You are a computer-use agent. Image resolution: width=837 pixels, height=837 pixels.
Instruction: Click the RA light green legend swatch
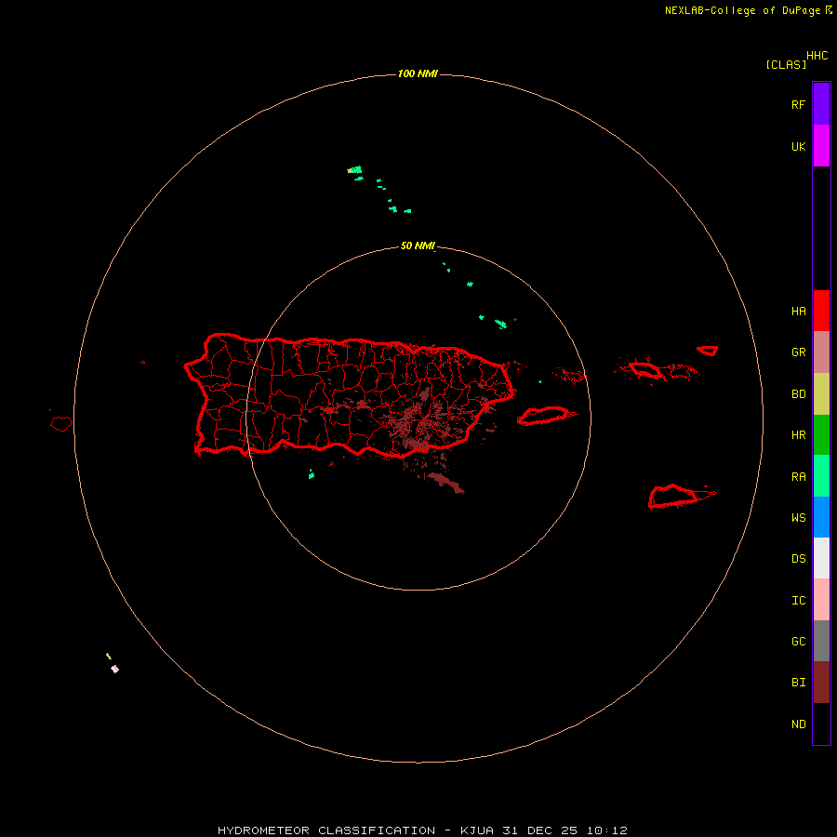click(821, 476)
